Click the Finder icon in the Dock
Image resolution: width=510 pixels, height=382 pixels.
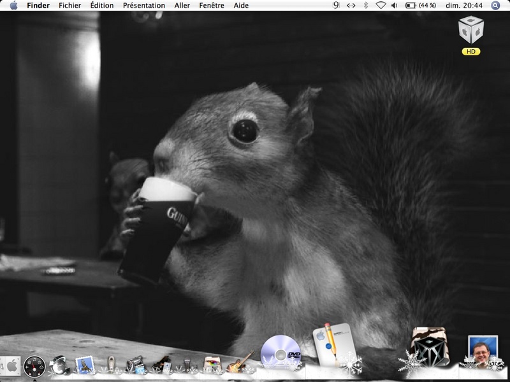[x=10, y=365]
